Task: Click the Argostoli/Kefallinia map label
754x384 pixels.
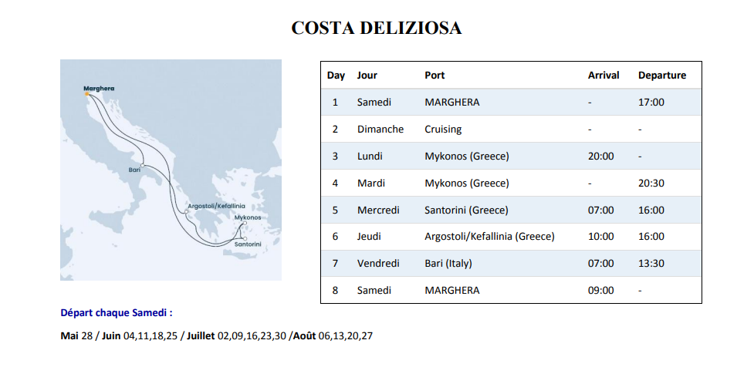Action: point(216,206)
